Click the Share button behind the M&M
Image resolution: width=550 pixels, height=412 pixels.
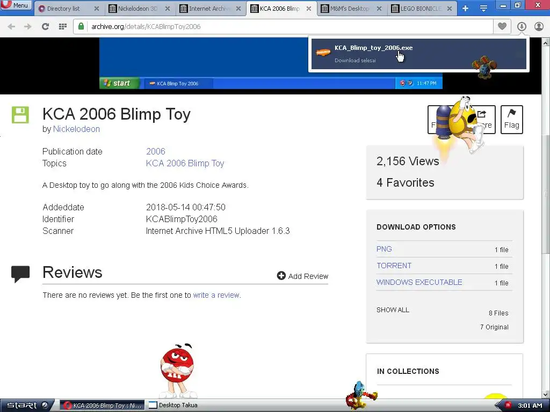point(485,120)
